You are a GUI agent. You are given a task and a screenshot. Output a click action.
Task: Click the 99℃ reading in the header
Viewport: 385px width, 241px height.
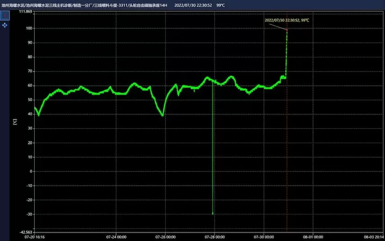pos(221,5)
